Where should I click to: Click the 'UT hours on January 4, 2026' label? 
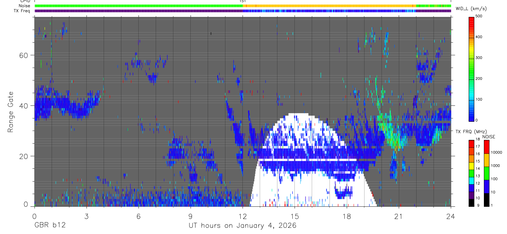pyautogui.click(x=242, y=226)
